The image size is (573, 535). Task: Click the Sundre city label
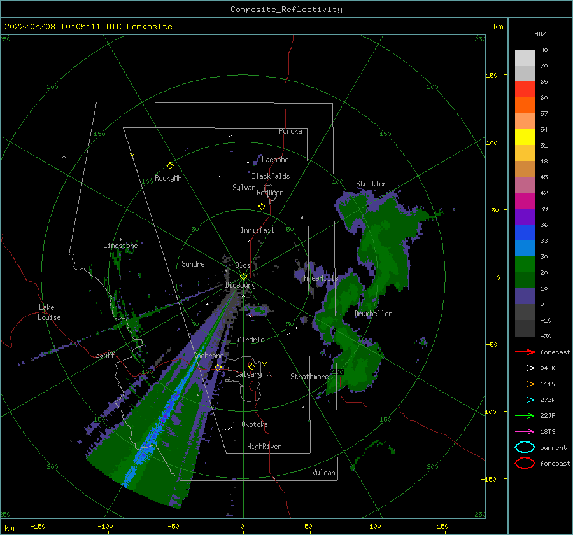[x=193, y=263]
